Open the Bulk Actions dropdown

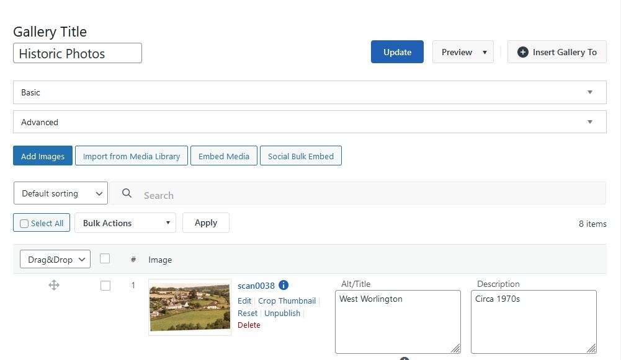click(125, 222)
